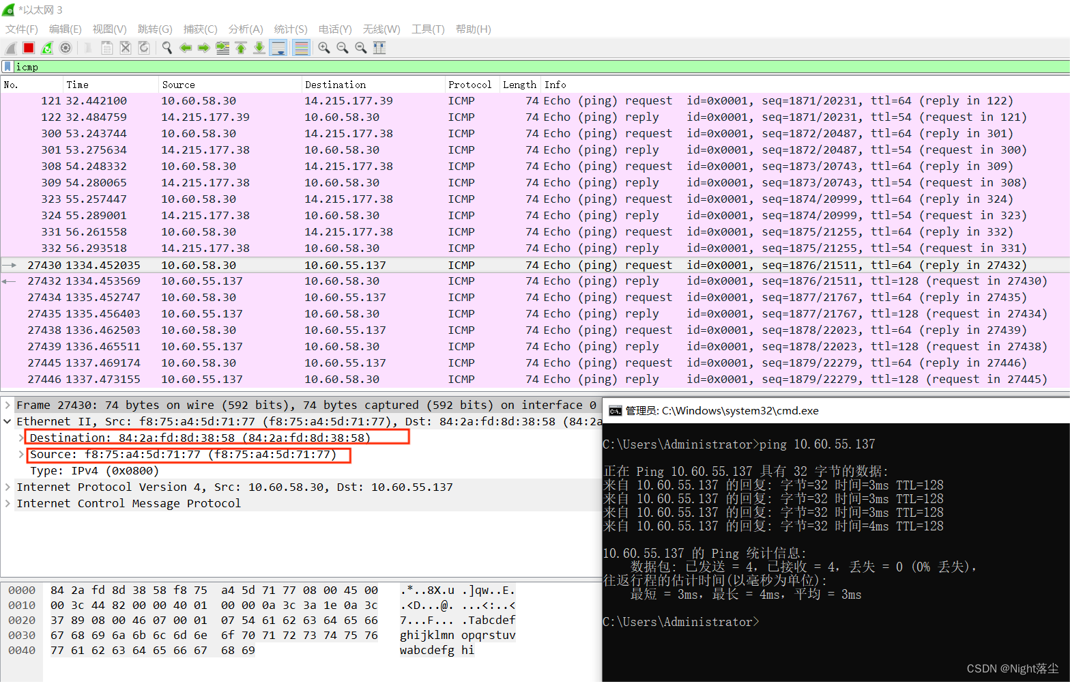
Task: Zoom out the main window text
Action: point(343,48)
